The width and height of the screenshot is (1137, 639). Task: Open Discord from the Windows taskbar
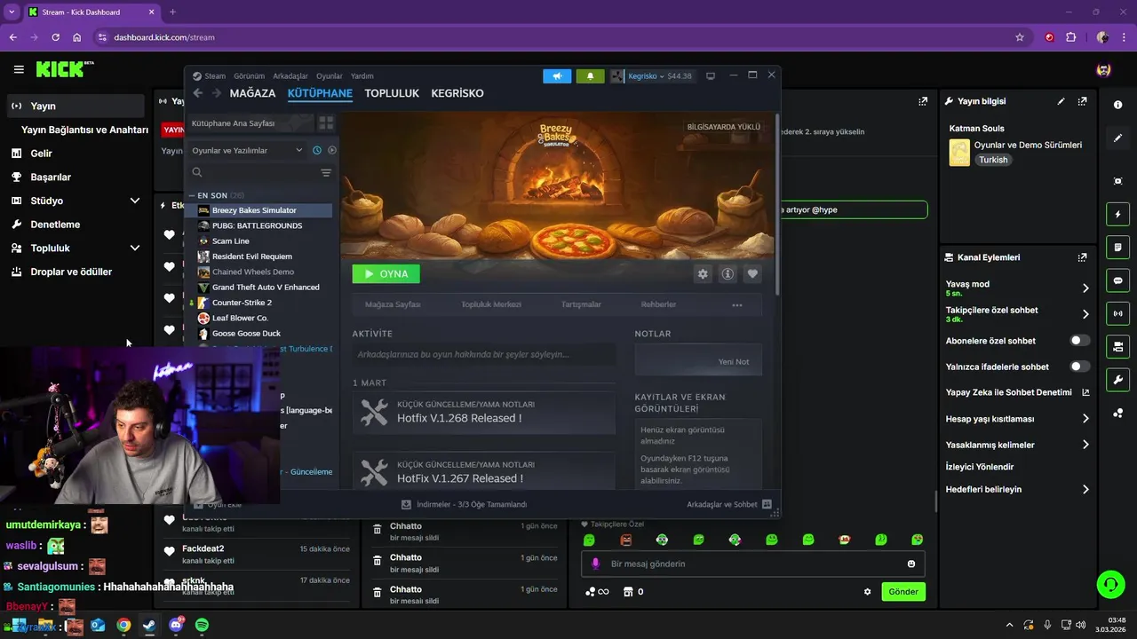tap(175, 625)
